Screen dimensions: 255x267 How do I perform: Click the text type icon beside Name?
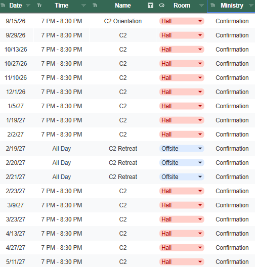(x=95, y=6)
